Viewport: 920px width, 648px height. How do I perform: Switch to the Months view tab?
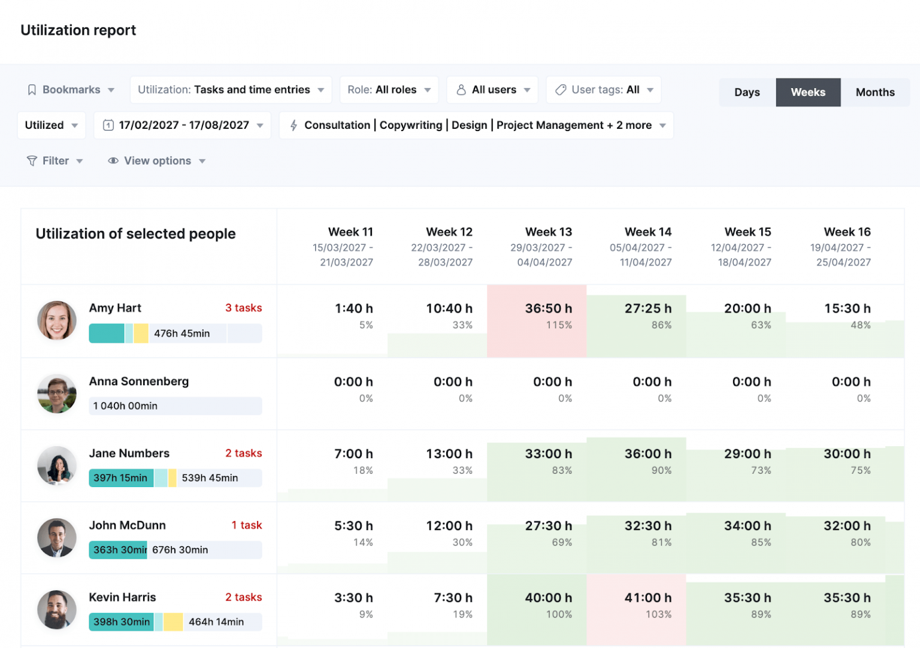tap(875, 92)
